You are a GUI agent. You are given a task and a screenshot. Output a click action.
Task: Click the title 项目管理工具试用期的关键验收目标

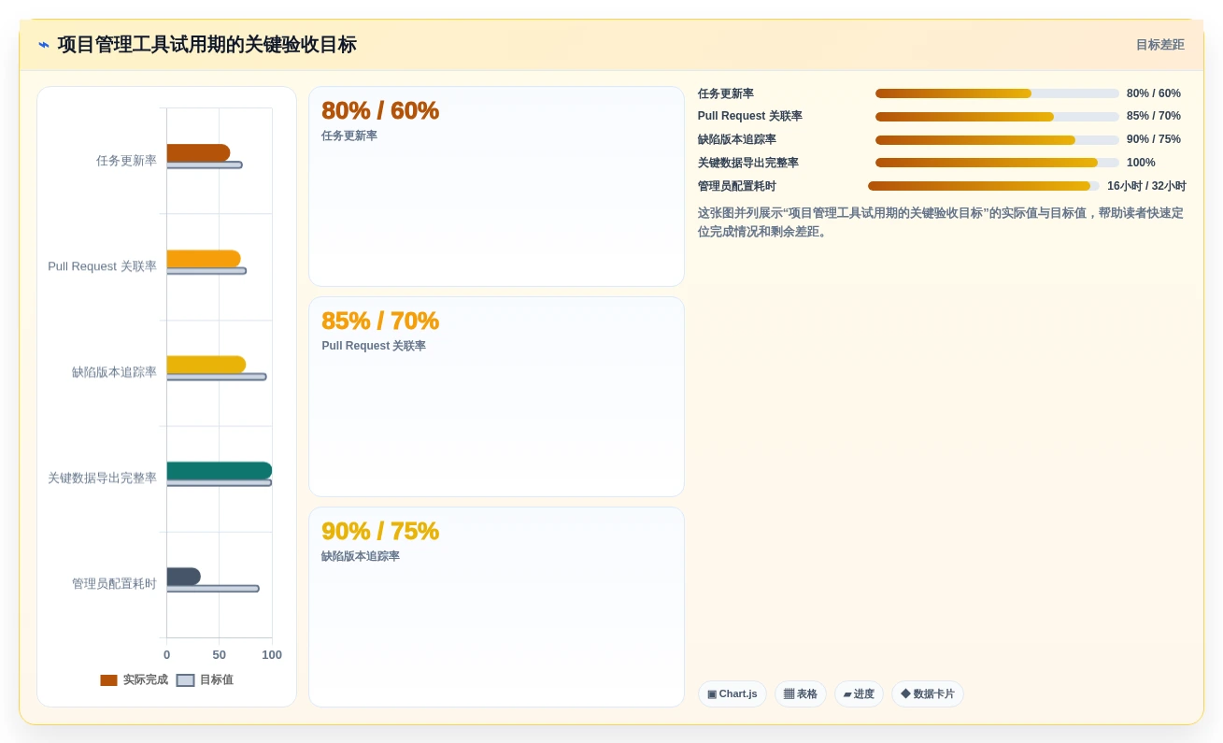click(206, 45)
